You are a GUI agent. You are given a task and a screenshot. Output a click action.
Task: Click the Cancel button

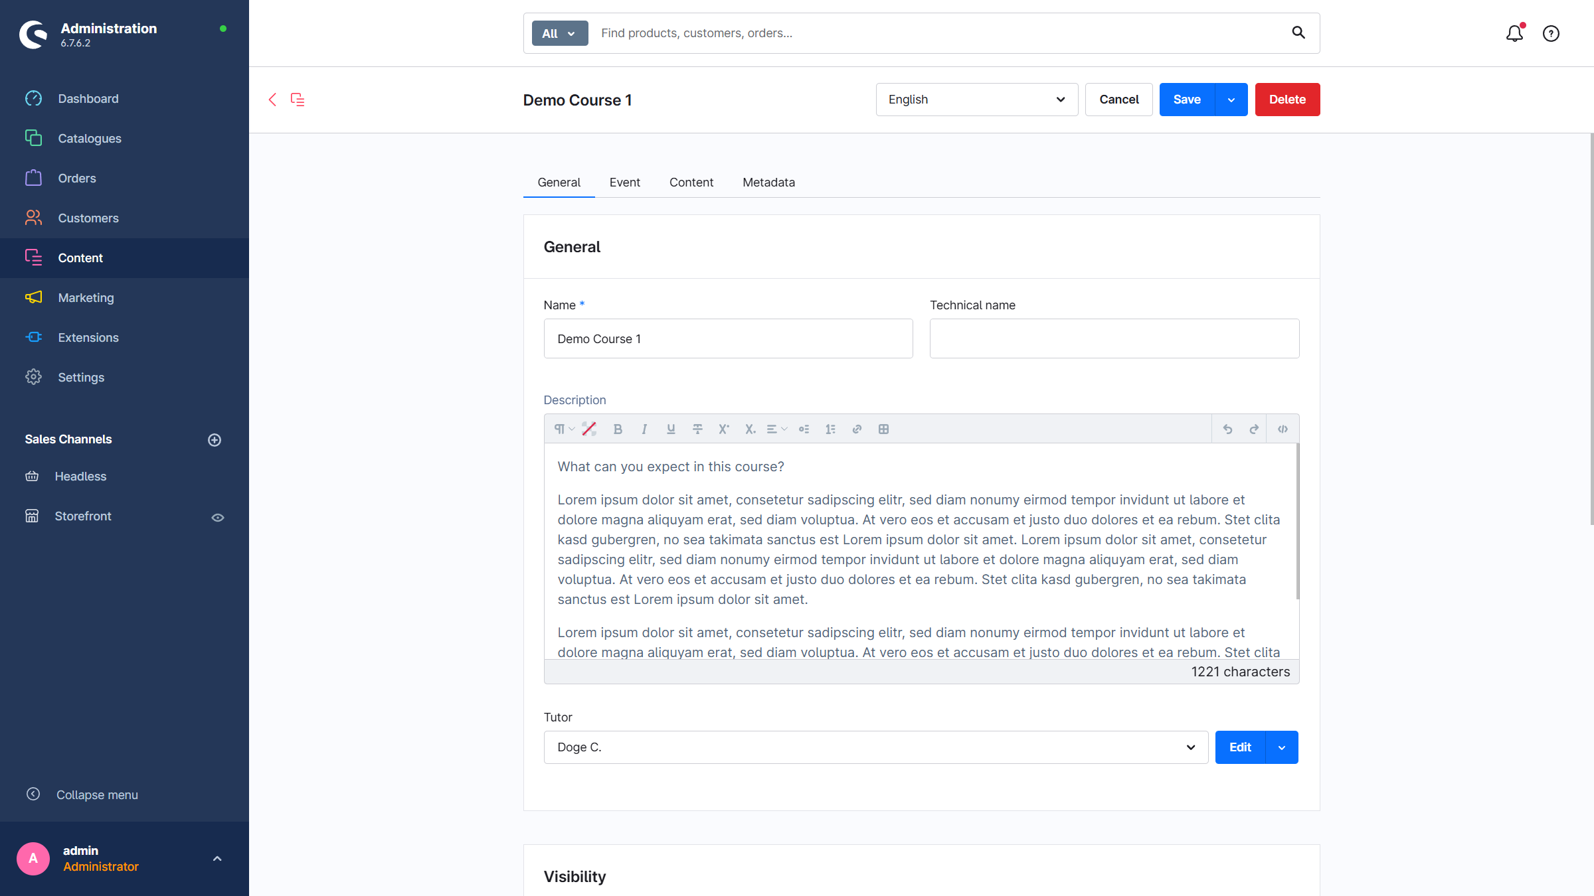1118,100
